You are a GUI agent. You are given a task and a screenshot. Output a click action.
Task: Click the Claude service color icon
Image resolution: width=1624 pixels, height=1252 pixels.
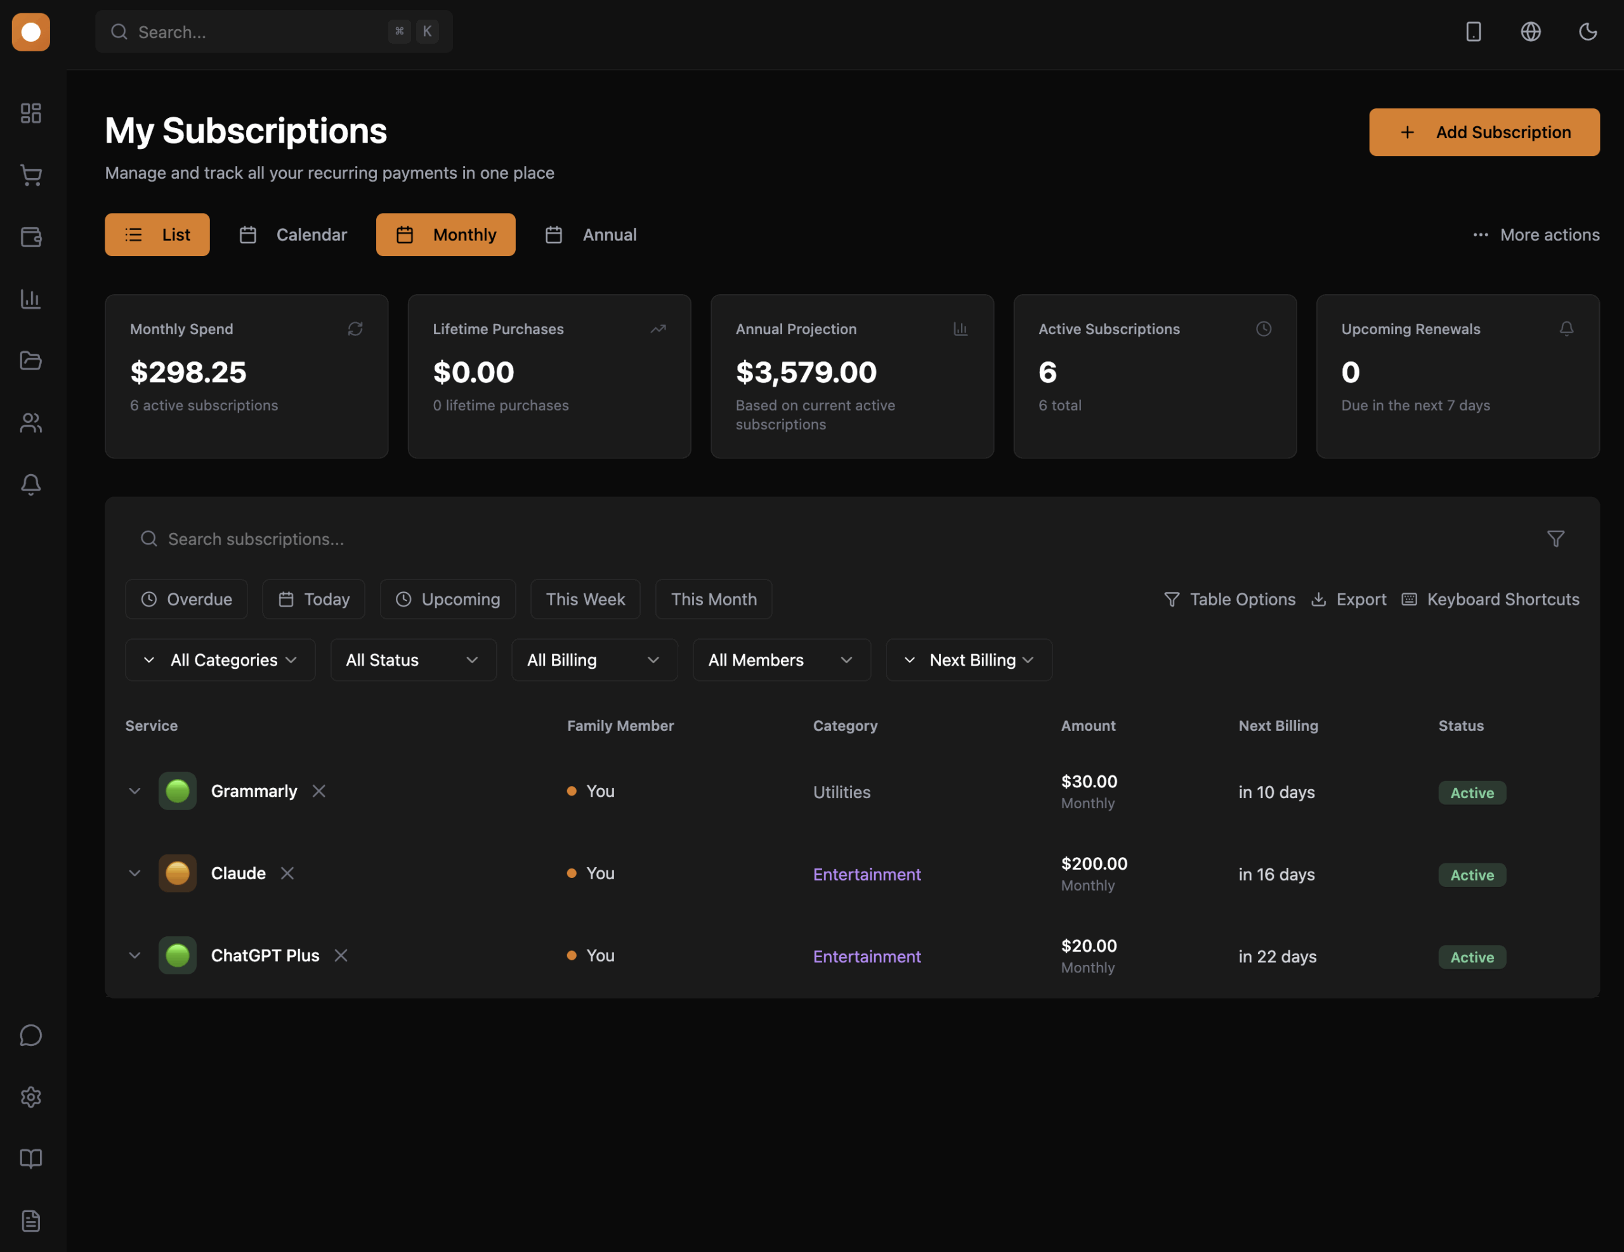177,873
